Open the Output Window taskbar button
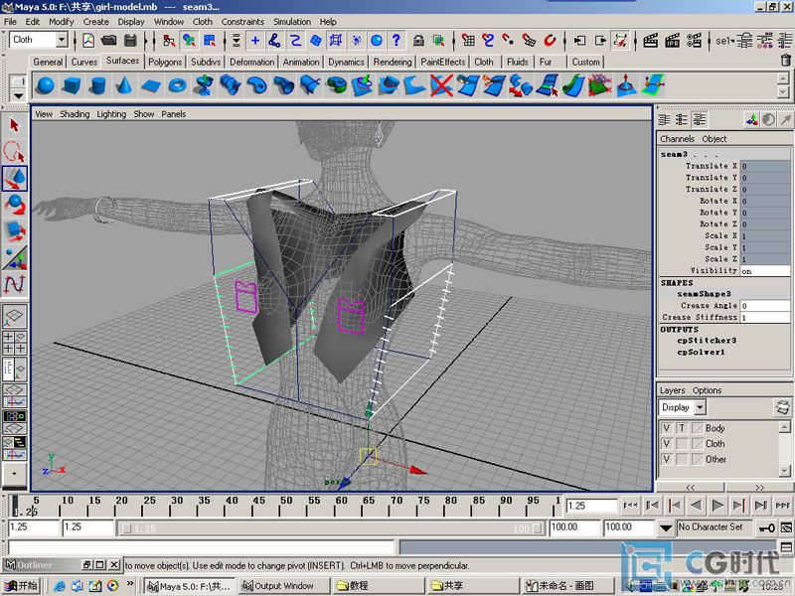Screen dimensions: 795x596 coord(284,586)
